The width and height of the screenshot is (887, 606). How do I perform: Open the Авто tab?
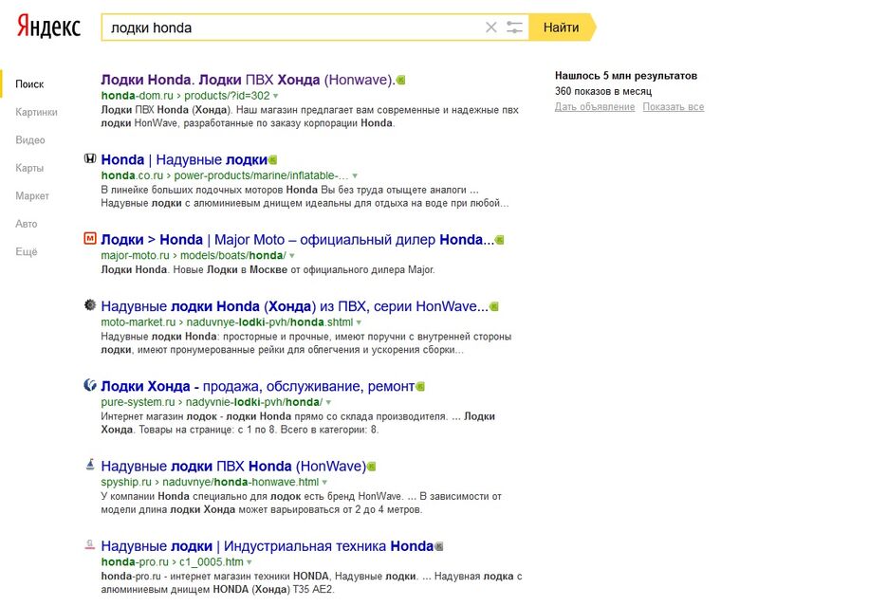(26, 224)
